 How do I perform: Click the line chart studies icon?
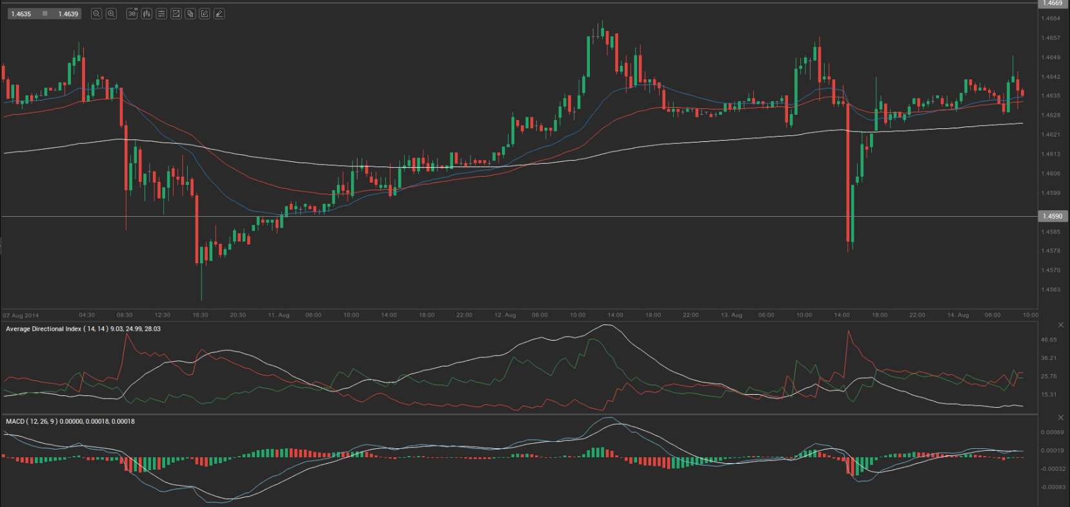tap(176, 14)
